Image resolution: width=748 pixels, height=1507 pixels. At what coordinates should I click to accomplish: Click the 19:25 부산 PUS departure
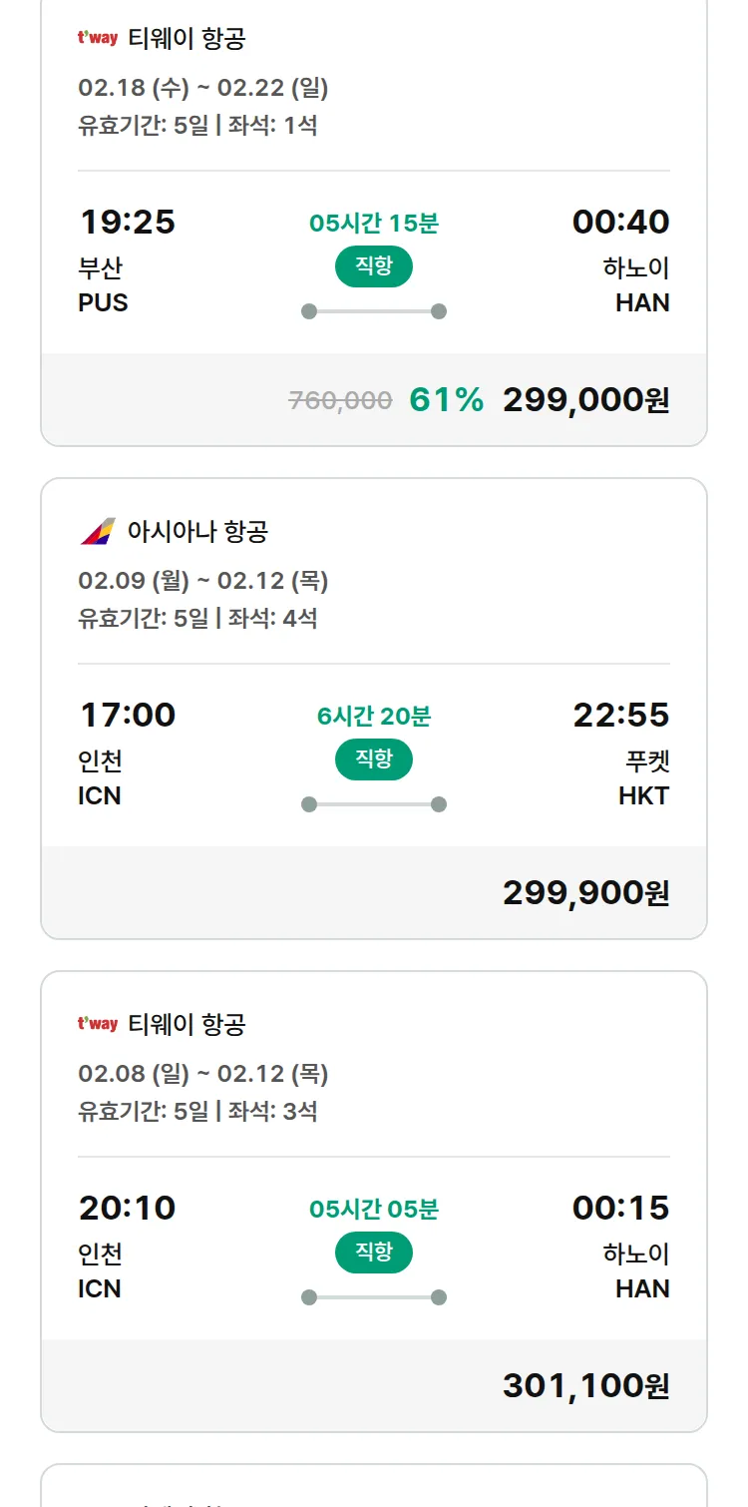127,259
